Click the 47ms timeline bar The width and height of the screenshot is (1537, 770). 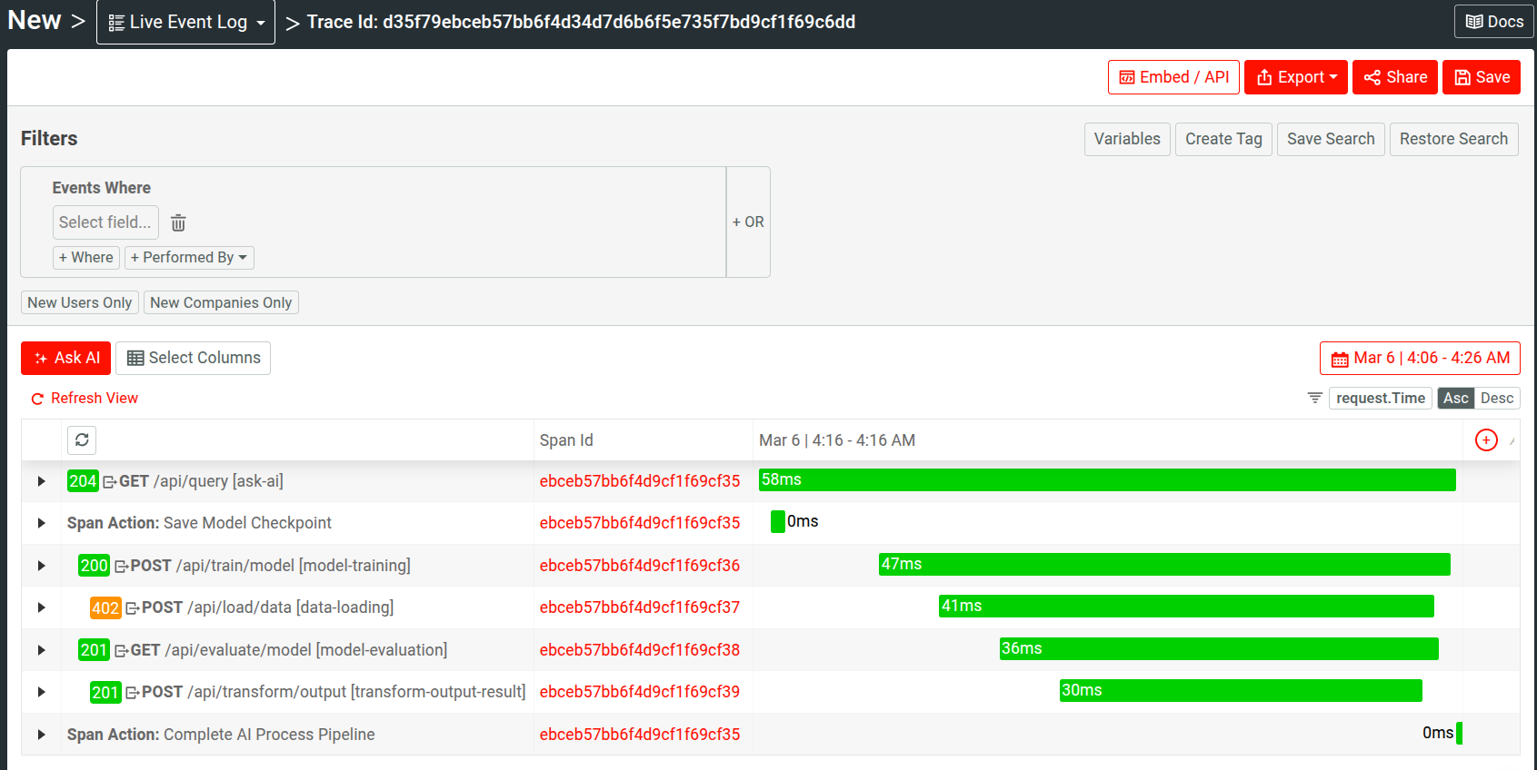pos(1164,564)
